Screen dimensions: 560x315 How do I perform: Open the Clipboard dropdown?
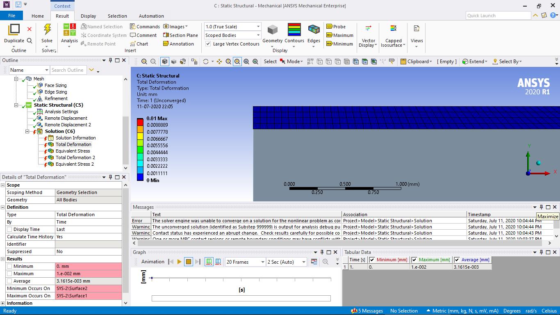pos(416,62)
